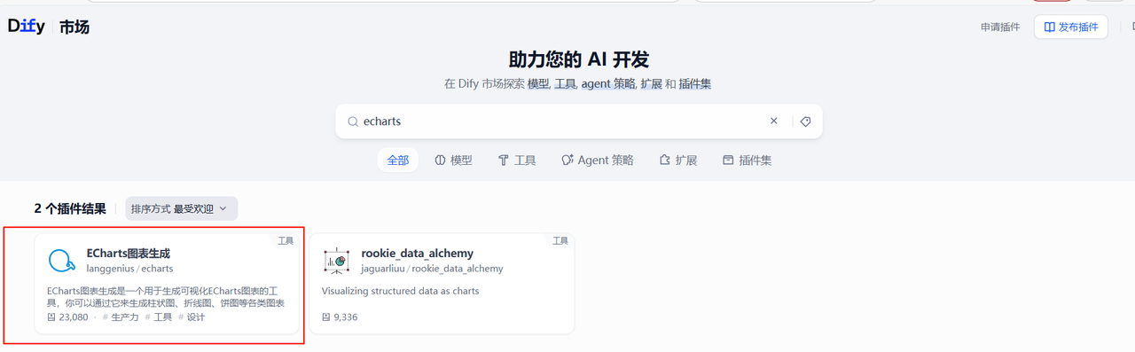
Task: Click jaguarliuu / rookie_data_alchemy author text
Action: pyautogui.click(x=432, y=269)
